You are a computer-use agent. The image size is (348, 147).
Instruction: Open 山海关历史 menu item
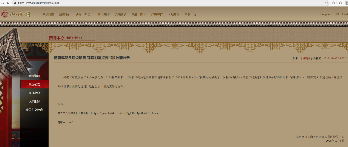point(103,15)
